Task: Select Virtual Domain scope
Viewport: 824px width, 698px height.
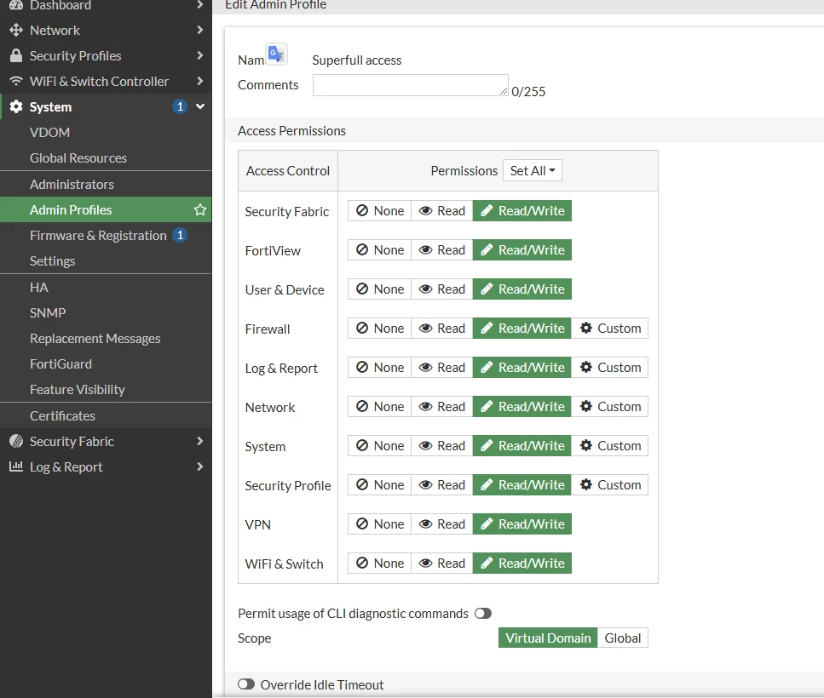Action: pyautogui.click(x=548, y=638)
